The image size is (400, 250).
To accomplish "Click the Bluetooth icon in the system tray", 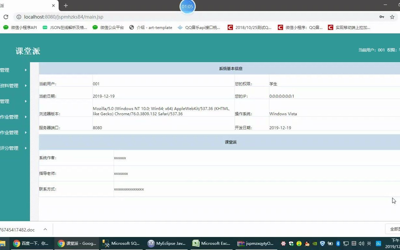I will click(x=338, y=243).
